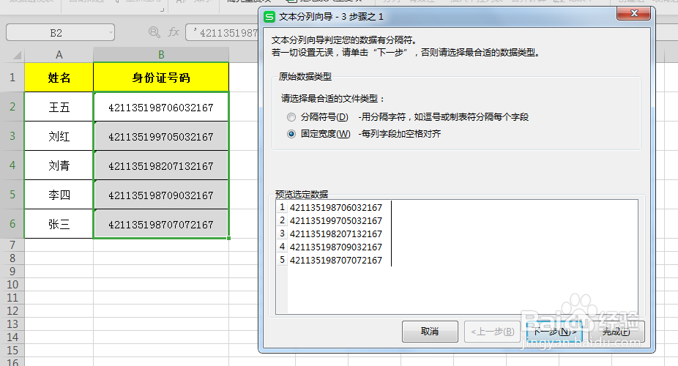Click preview row 1 in 预览选定数据
This screenshot has height=366, width=678.
[335, 207]
